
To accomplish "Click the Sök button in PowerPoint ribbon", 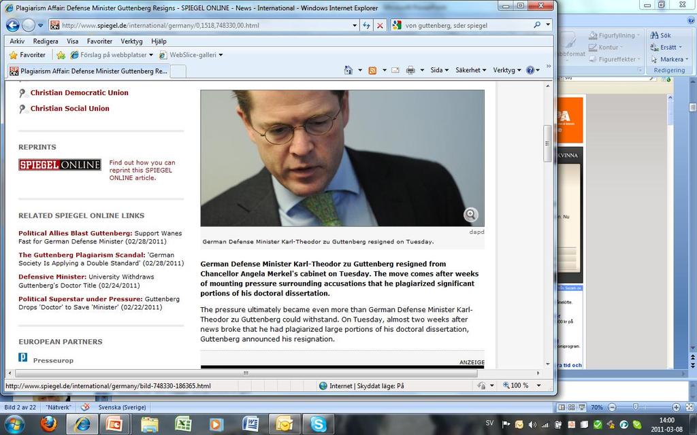I will tap(660, 35).
